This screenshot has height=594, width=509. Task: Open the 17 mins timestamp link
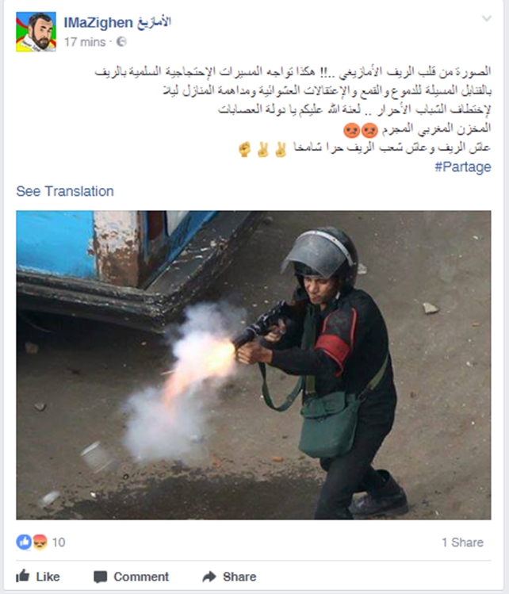pyautogui.click(x=85, y=42)
